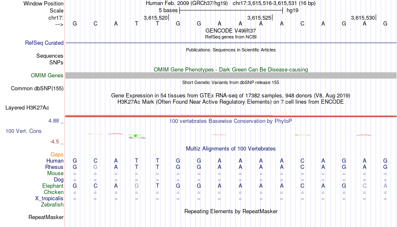This screenshot has width=397, height=227.
Task: Click the GTEx Gene Expression track title
Action: (231, 95)
